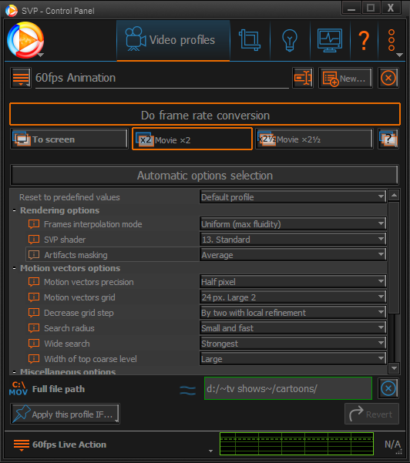Open Reset to predefined values dropdown
The height and width of the screenshot is (463, 410).
pos(293,197)
